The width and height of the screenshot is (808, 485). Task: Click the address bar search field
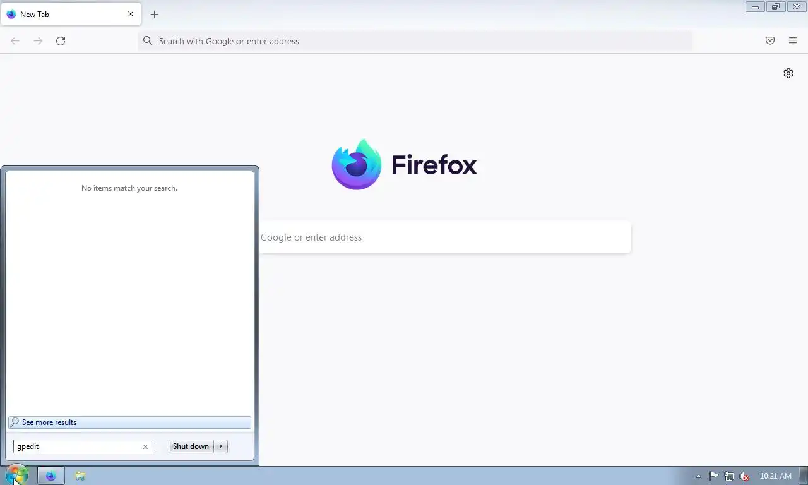415,41
